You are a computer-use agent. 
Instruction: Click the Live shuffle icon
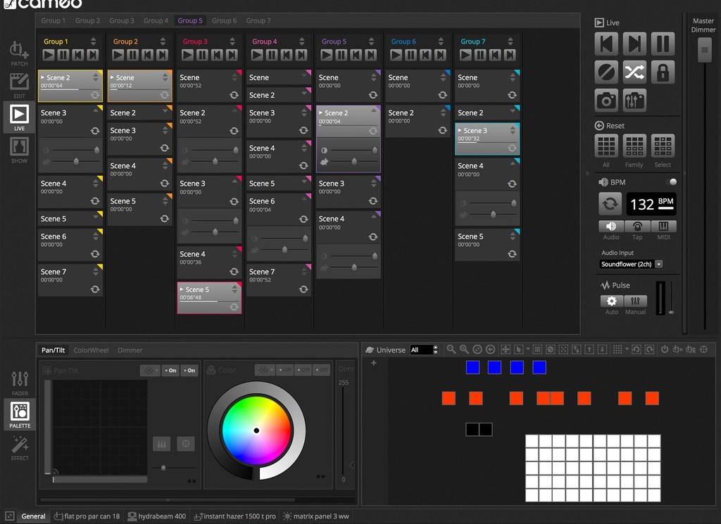click(634, 72)
